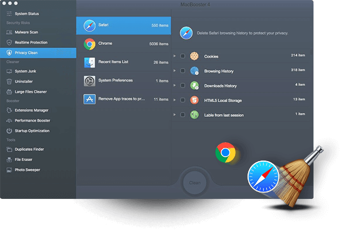Click the System Status sliders icon
340x233 pixels.
pos(9,14)
